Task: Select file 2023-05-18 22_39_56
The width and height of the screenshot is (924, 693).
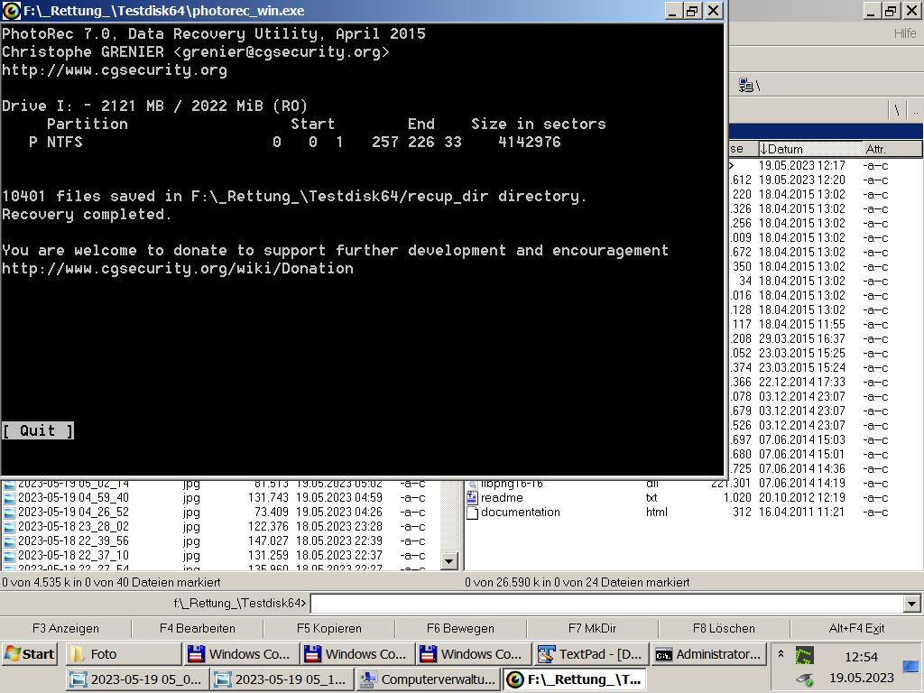Action: click(x=73, y=541)
